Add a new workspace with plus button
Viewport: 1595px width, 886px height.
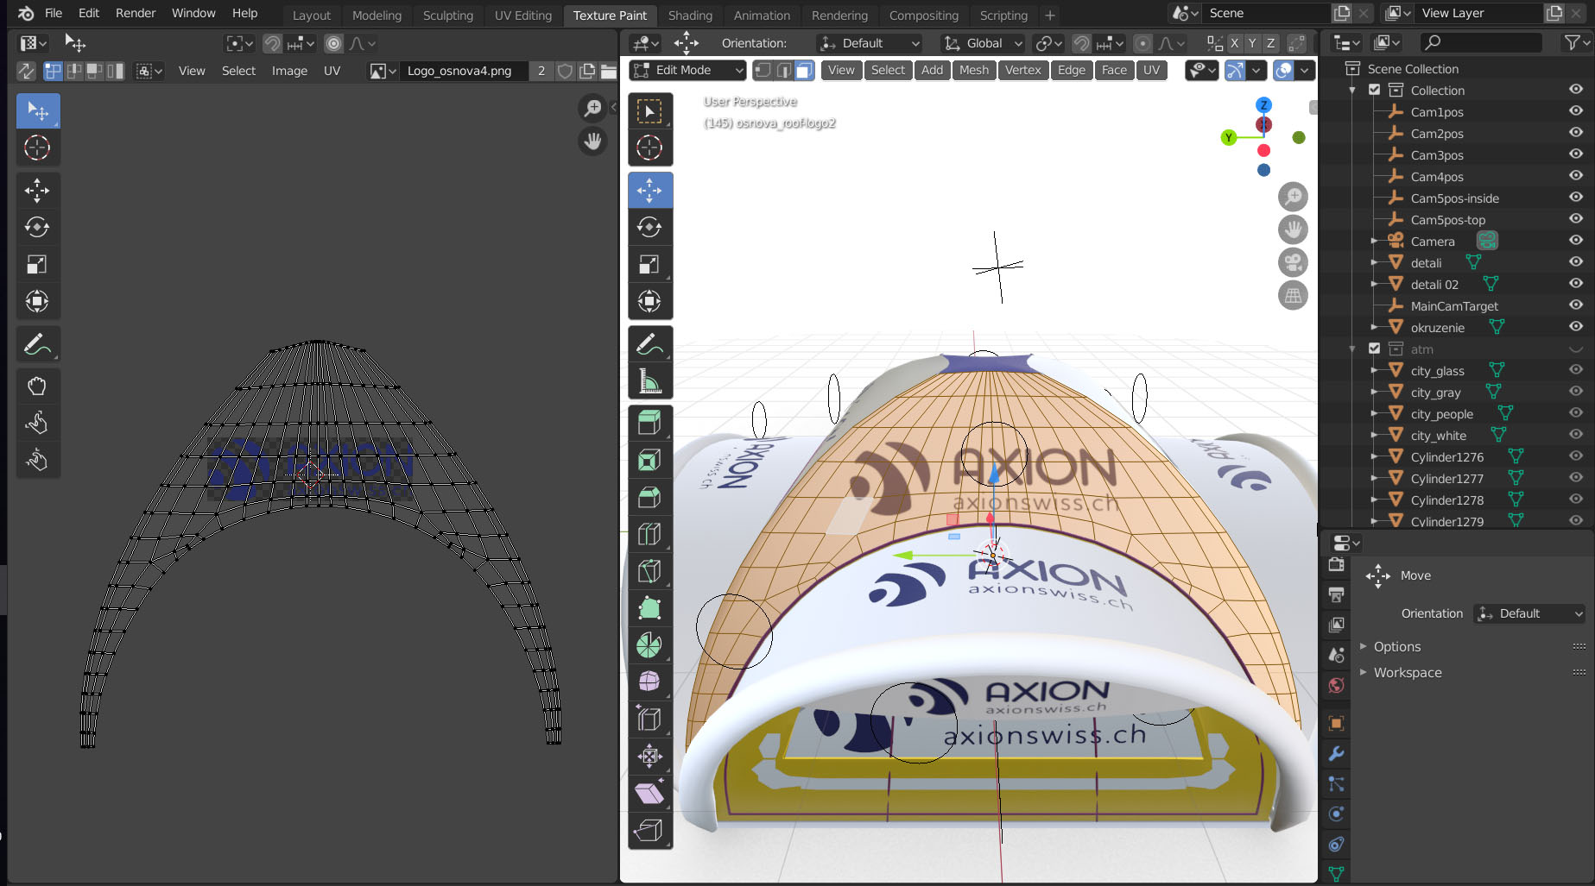[1050, 16]
